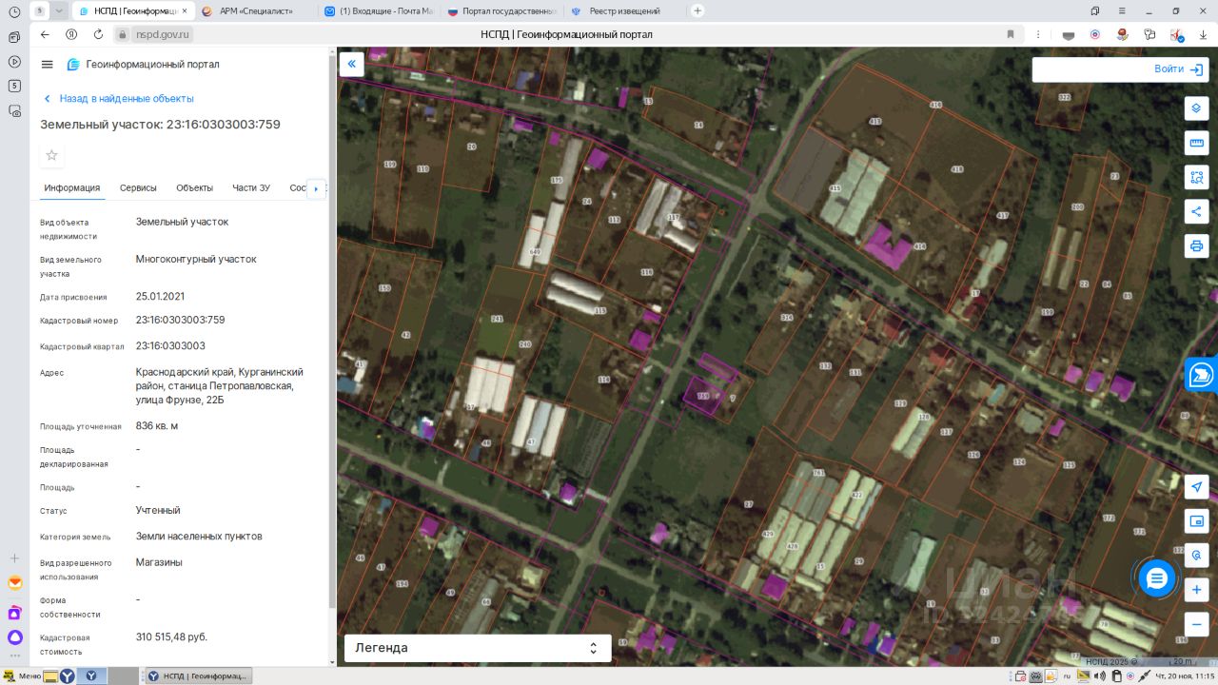The height and width of the screenshot is (685, 1218).
Task: Click the status value Учтенный
Action: (x=158, y=510)
